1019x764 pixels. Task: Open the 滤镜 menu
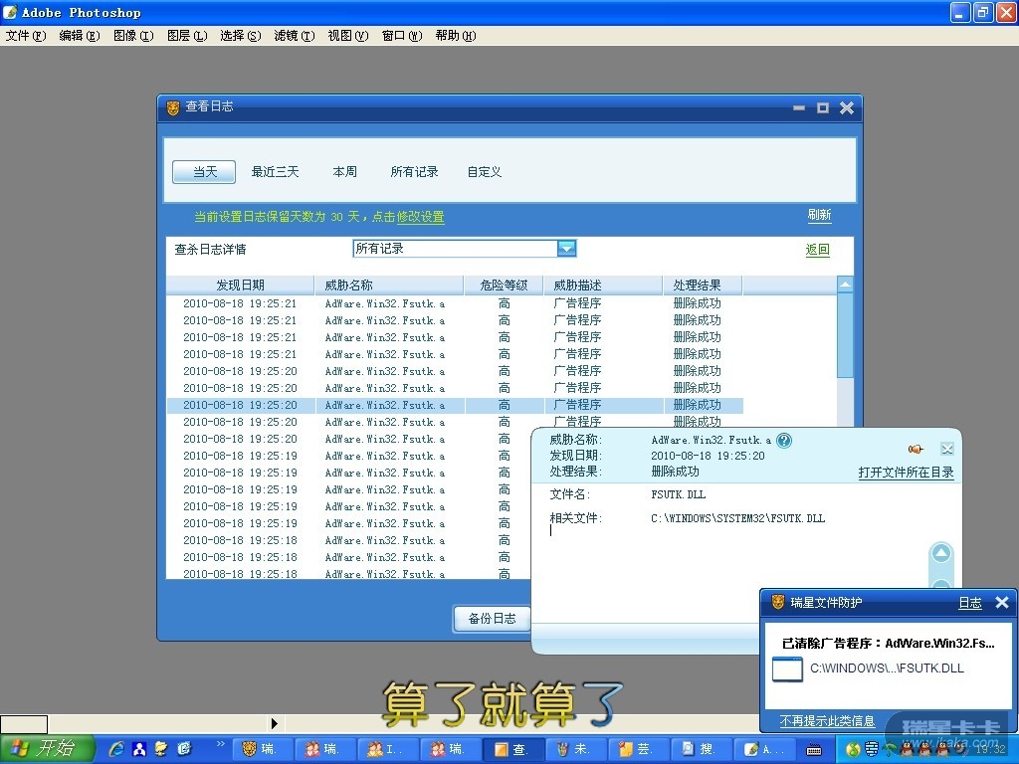click(x=295, y=36)
